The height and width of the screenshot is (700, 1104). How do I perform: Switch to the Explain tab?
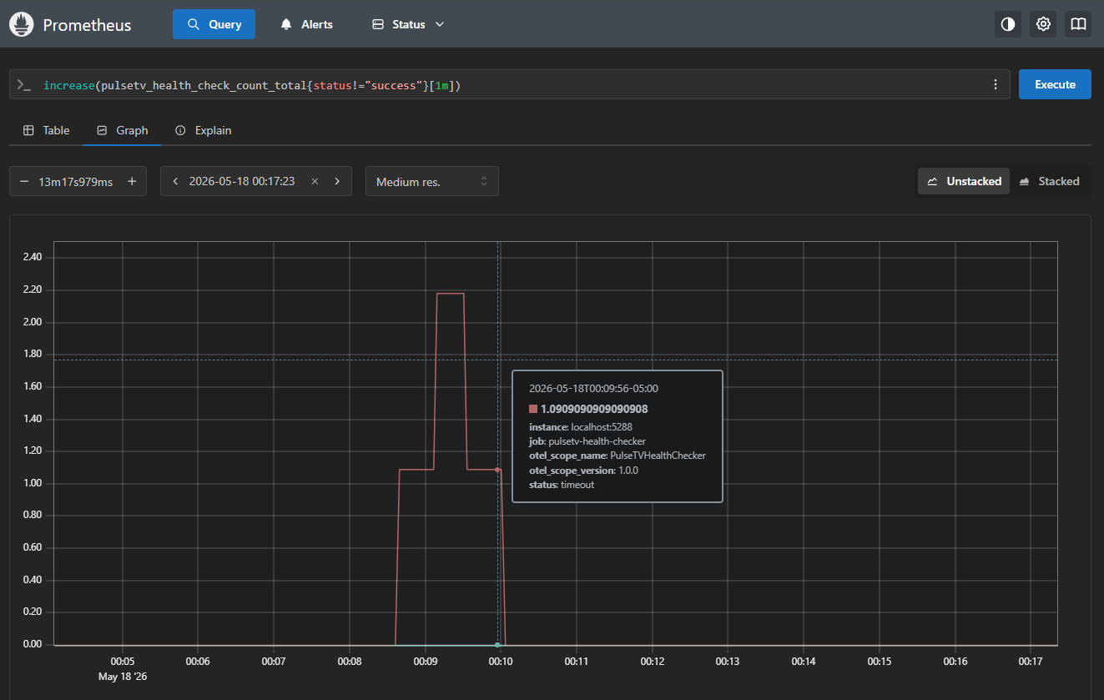click(x=203, y=130)
